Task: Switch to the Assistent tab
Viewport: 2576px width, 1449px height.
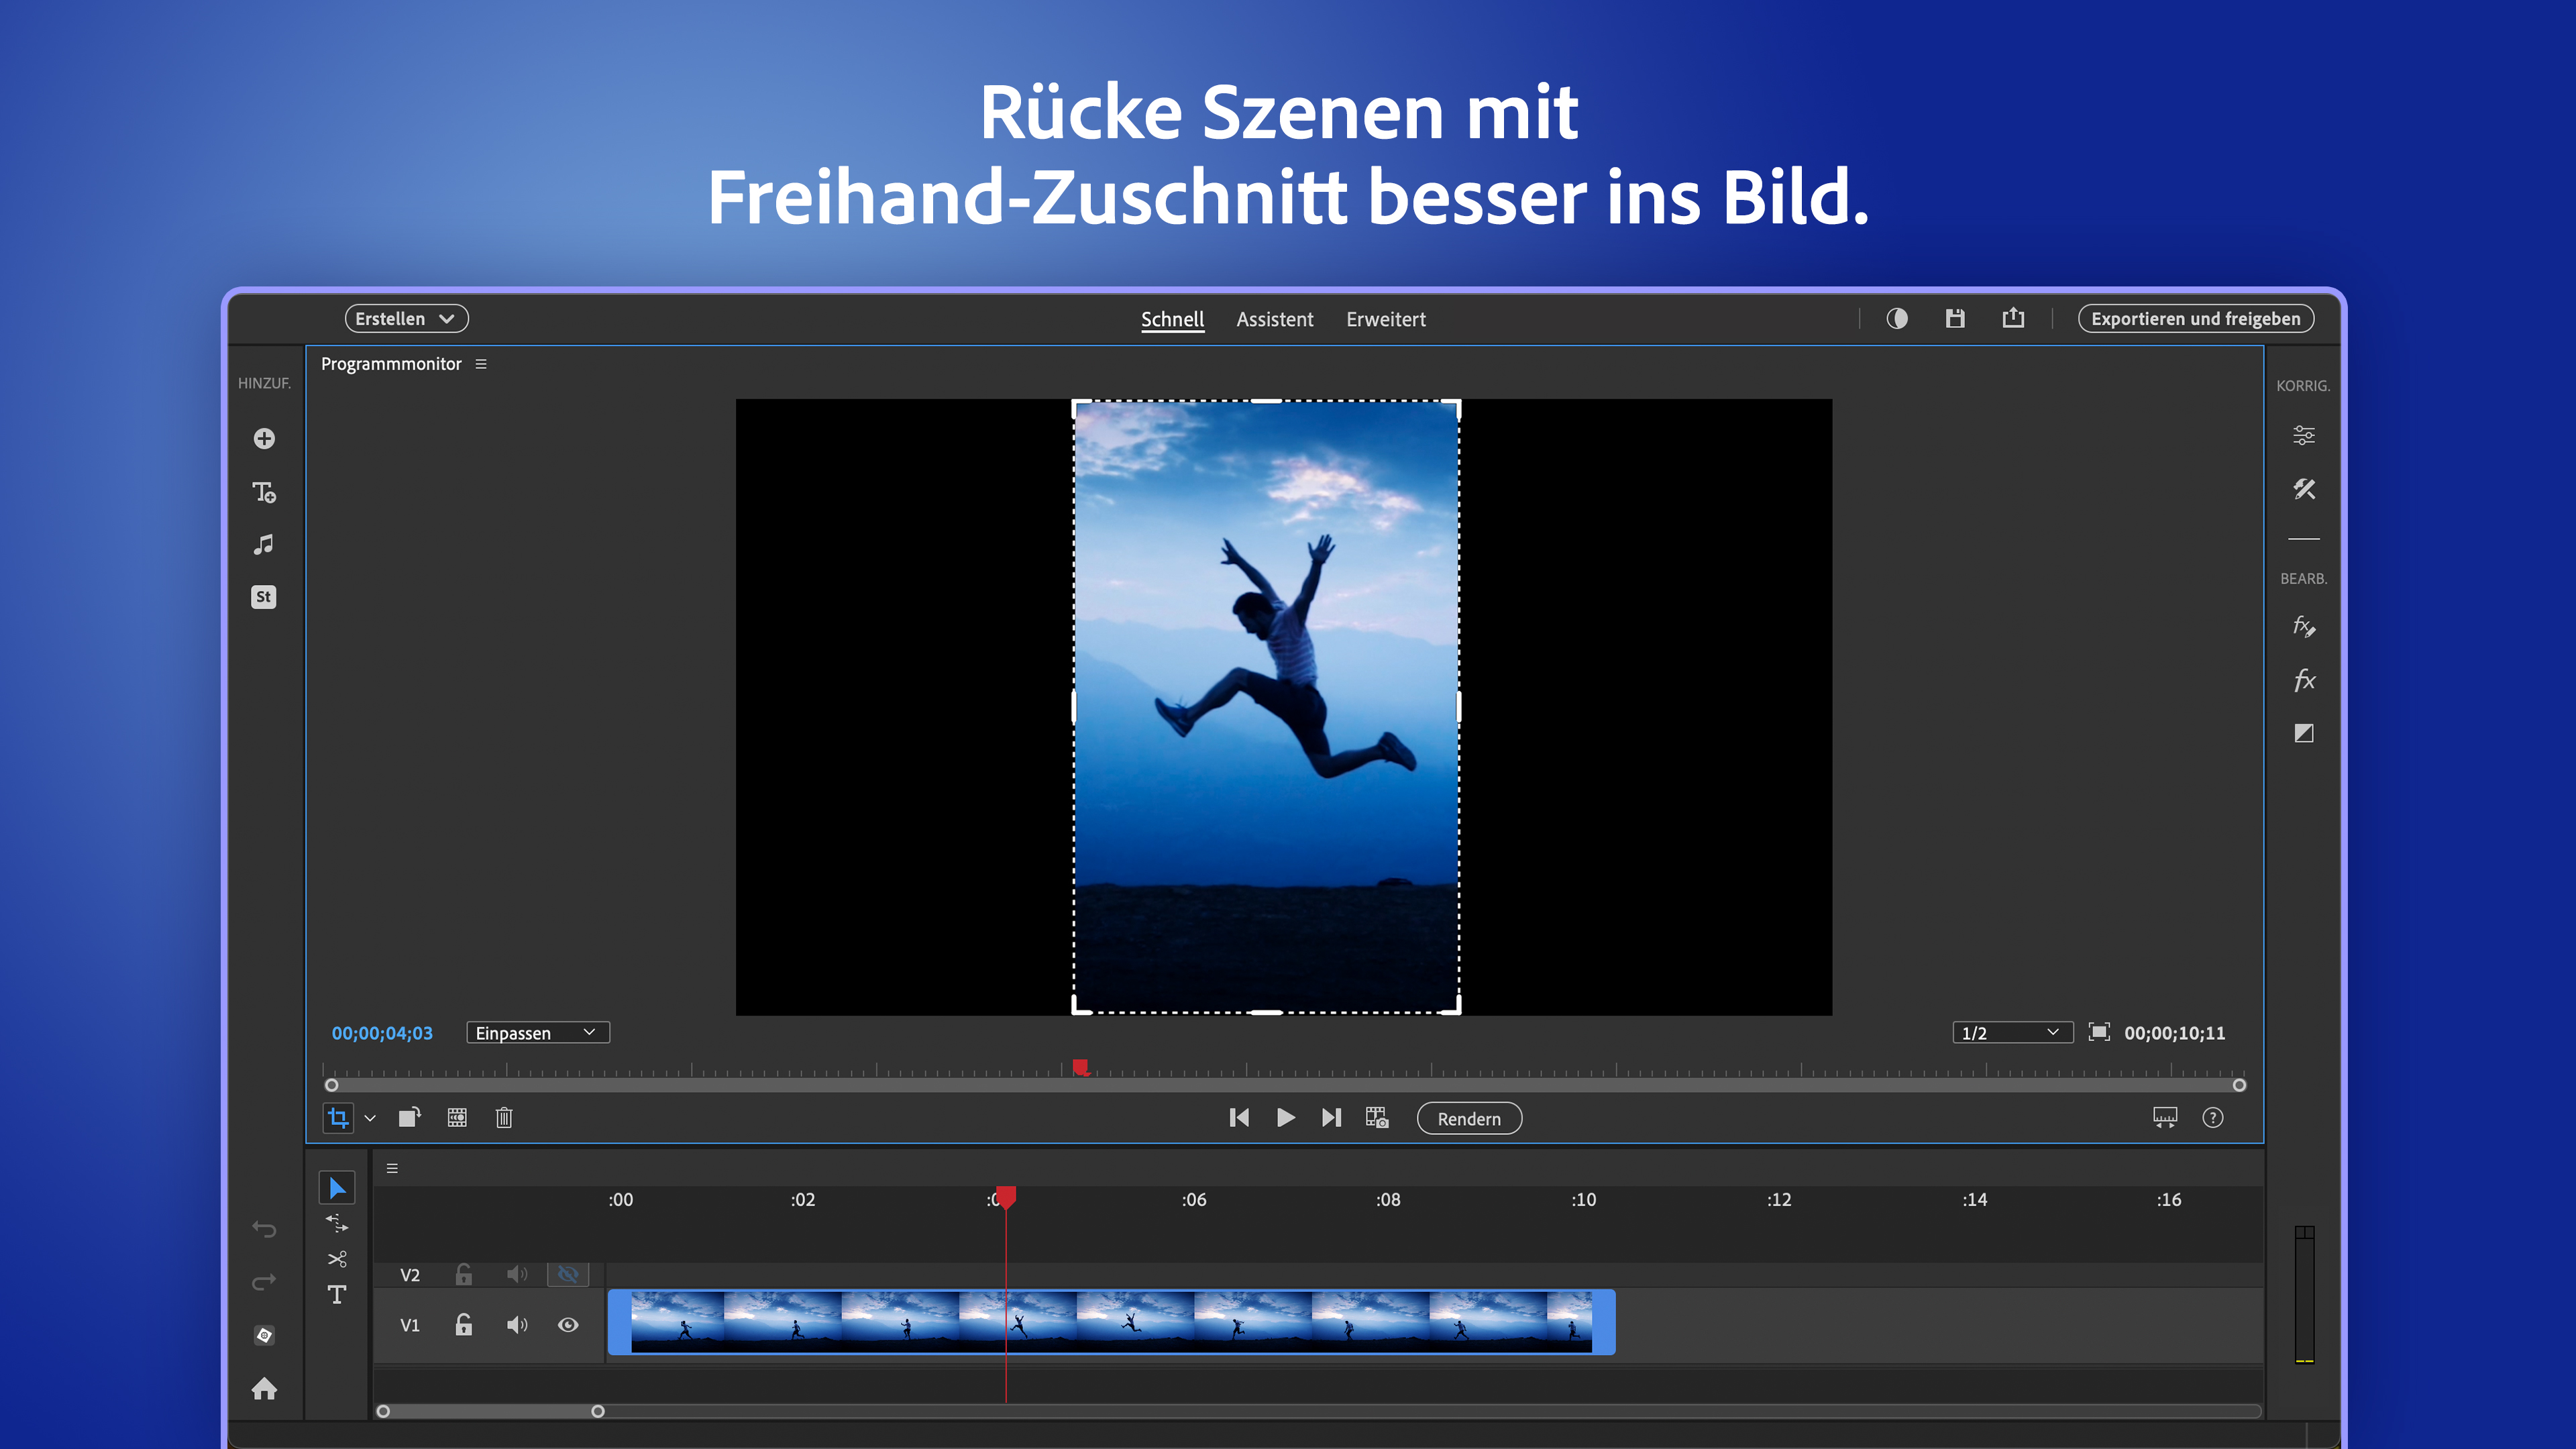Action: click(1274, 319)
